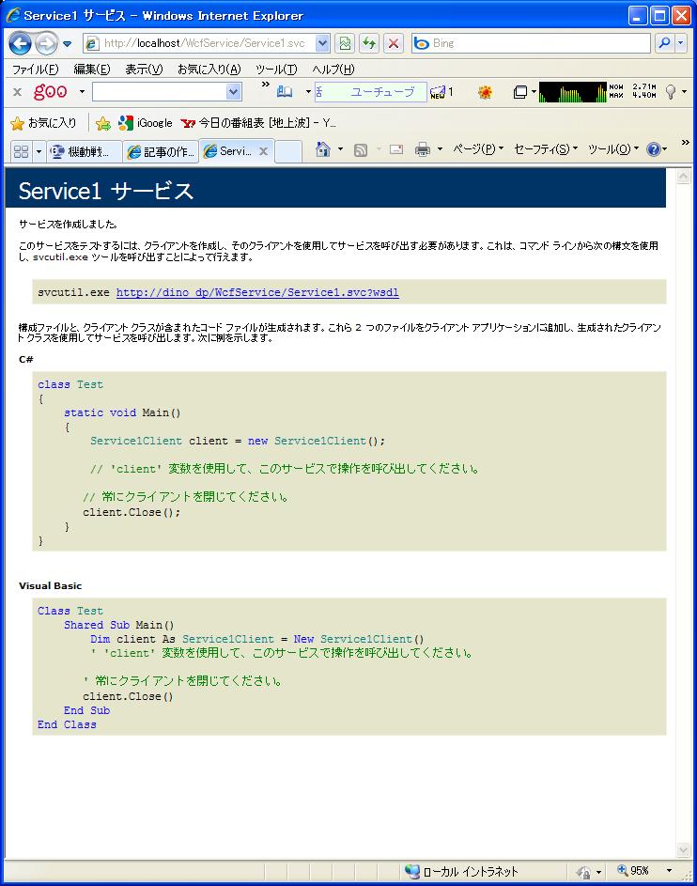The width and height of the screenshot is (697, 886).
Task: Click the Home icon in command bar
Action: 323,149
